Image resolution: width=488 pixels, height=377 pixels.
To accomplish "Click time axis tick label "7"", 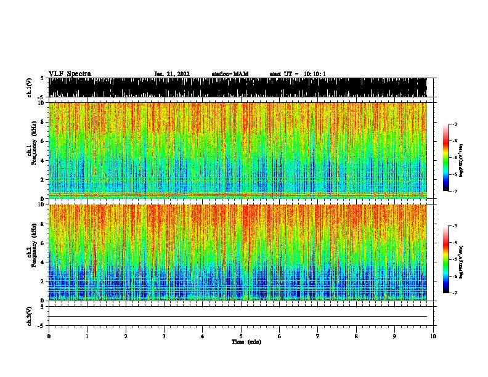I will [x=318, y=336].
